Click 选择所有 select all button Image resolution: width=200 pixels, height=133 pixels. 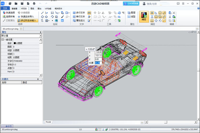(9, 17)
